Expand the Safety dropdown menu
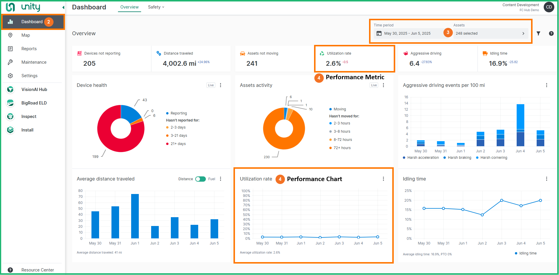The width and height of the screenshot is (559, 275). 156,7
